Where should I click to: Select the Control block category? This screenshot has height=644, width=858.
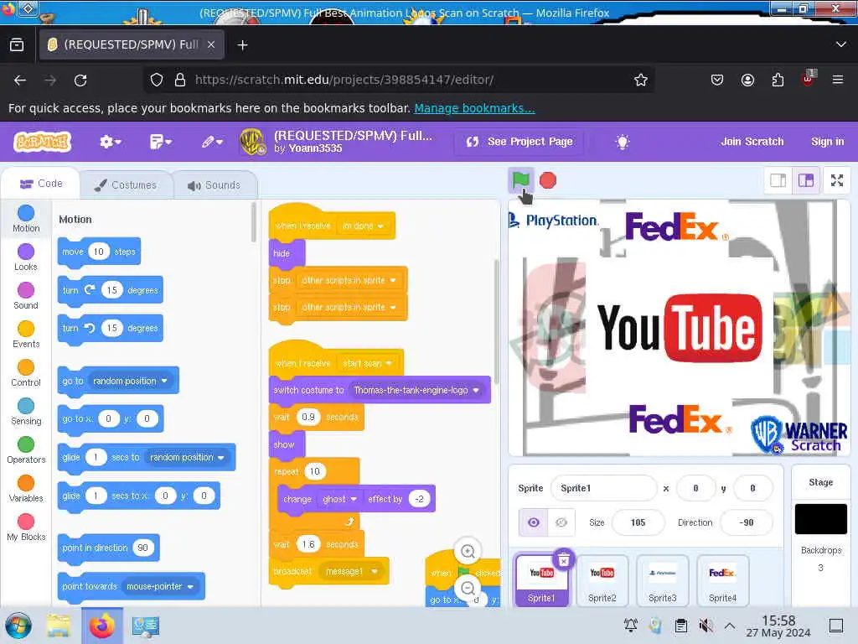[x=26, y=373]
